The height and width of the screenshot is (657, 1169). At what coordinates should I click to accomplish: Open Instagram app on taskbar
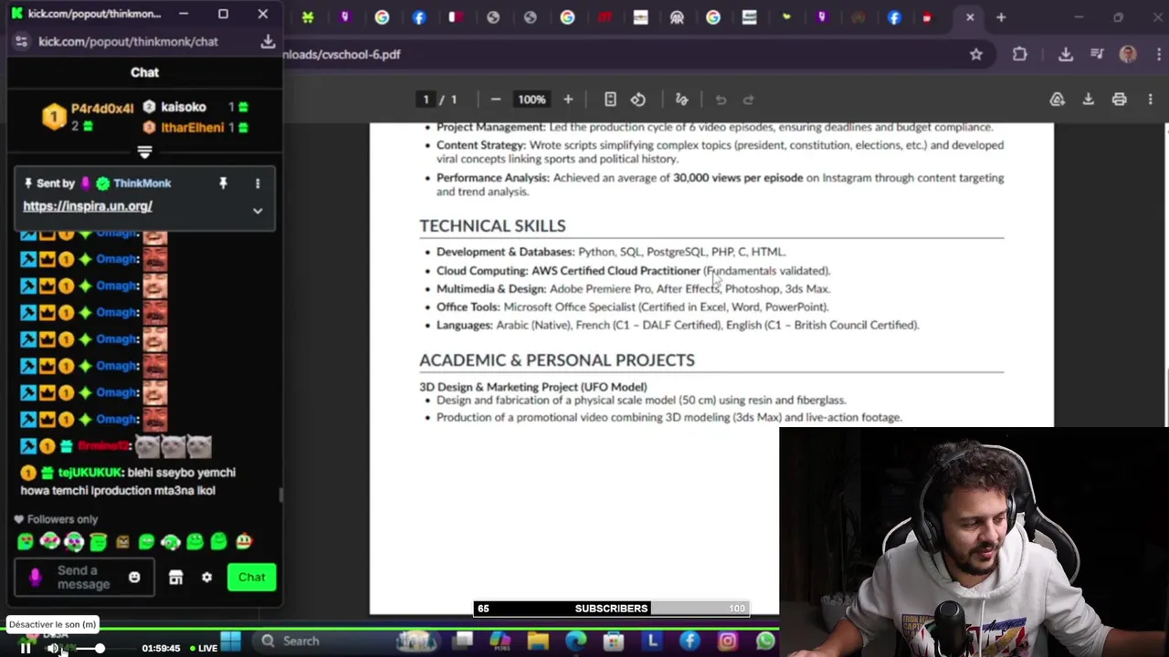point(727,641)
